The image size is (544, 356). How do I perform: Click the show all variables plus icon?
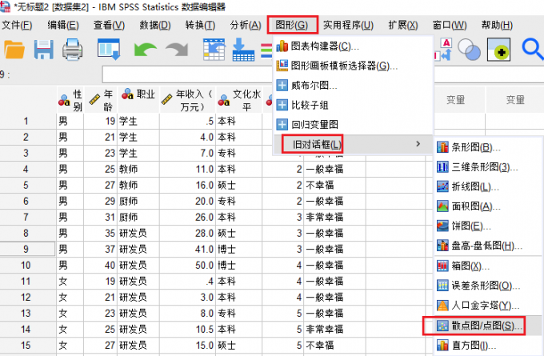(499, 50)
